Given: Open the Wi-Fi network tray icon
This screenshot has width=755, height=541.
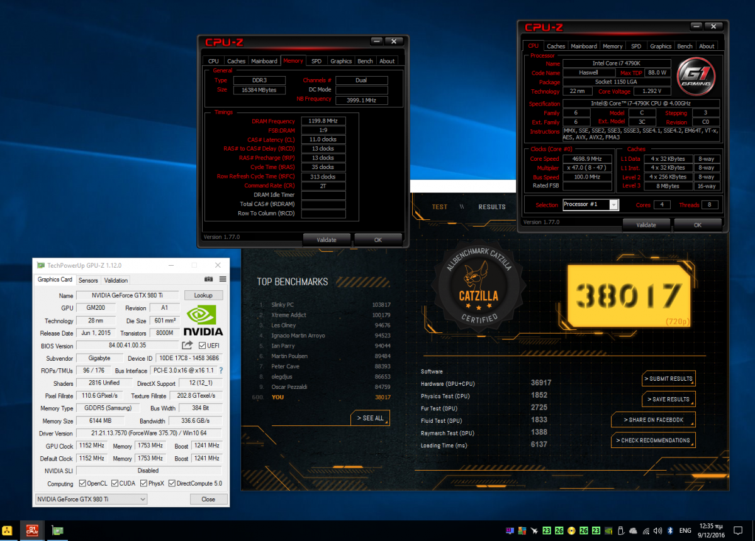Looking at the screenshot, I should [646, 531].
